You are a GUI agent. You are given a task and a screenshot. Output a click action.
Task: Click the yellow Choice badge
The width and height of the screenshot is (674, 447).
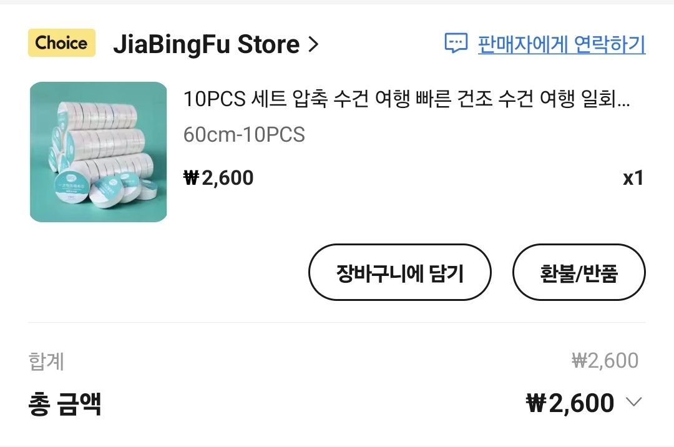tap(61, 43)
